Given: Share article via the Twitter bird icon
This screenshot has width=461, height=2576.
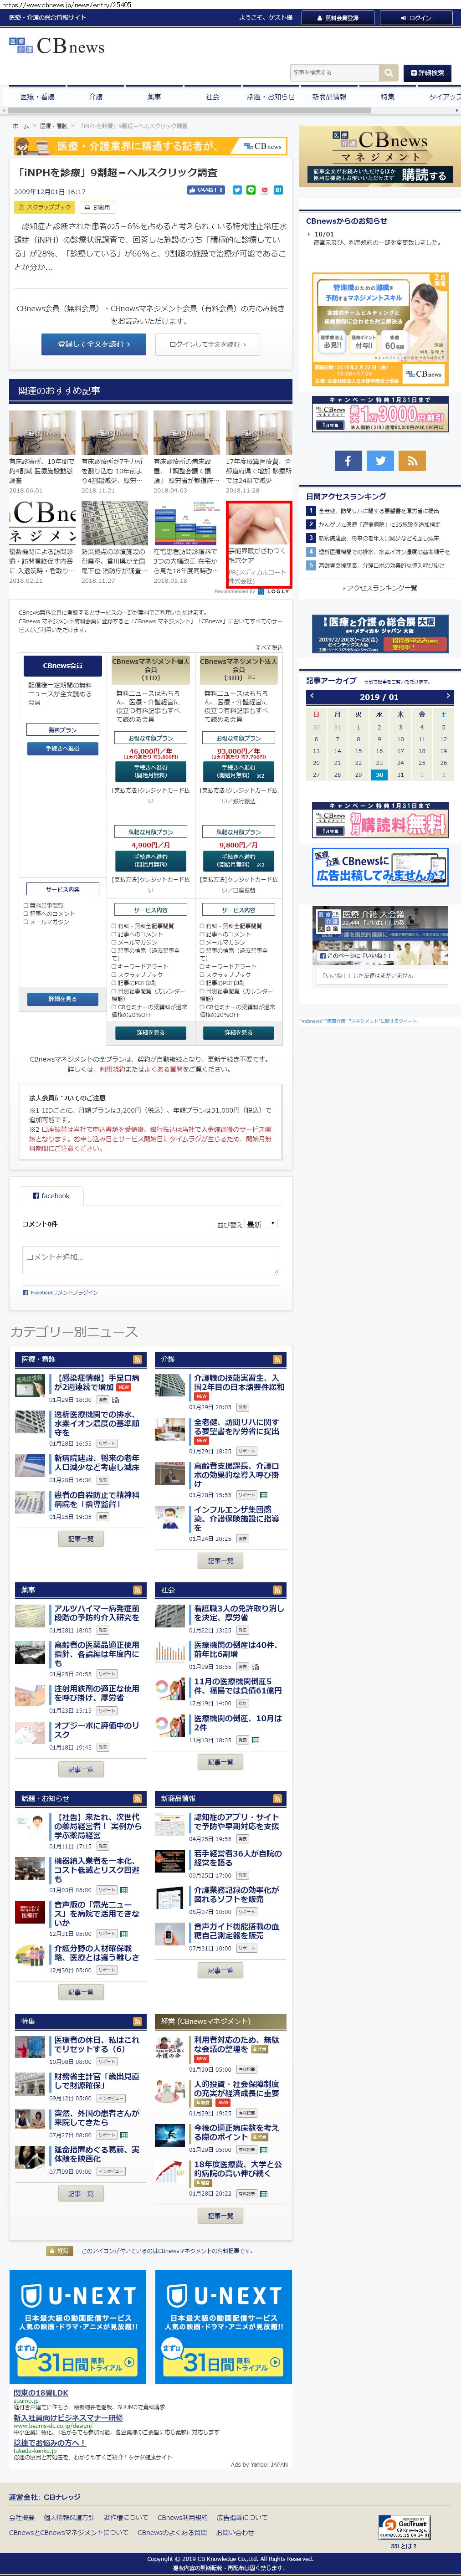Looking at the screenshot, I should (237, 190).
